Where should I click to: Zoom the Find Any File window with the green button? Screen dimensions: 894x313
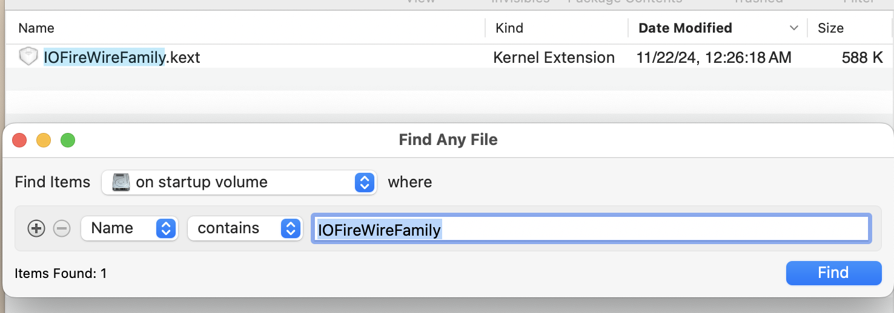coord(68,140)
